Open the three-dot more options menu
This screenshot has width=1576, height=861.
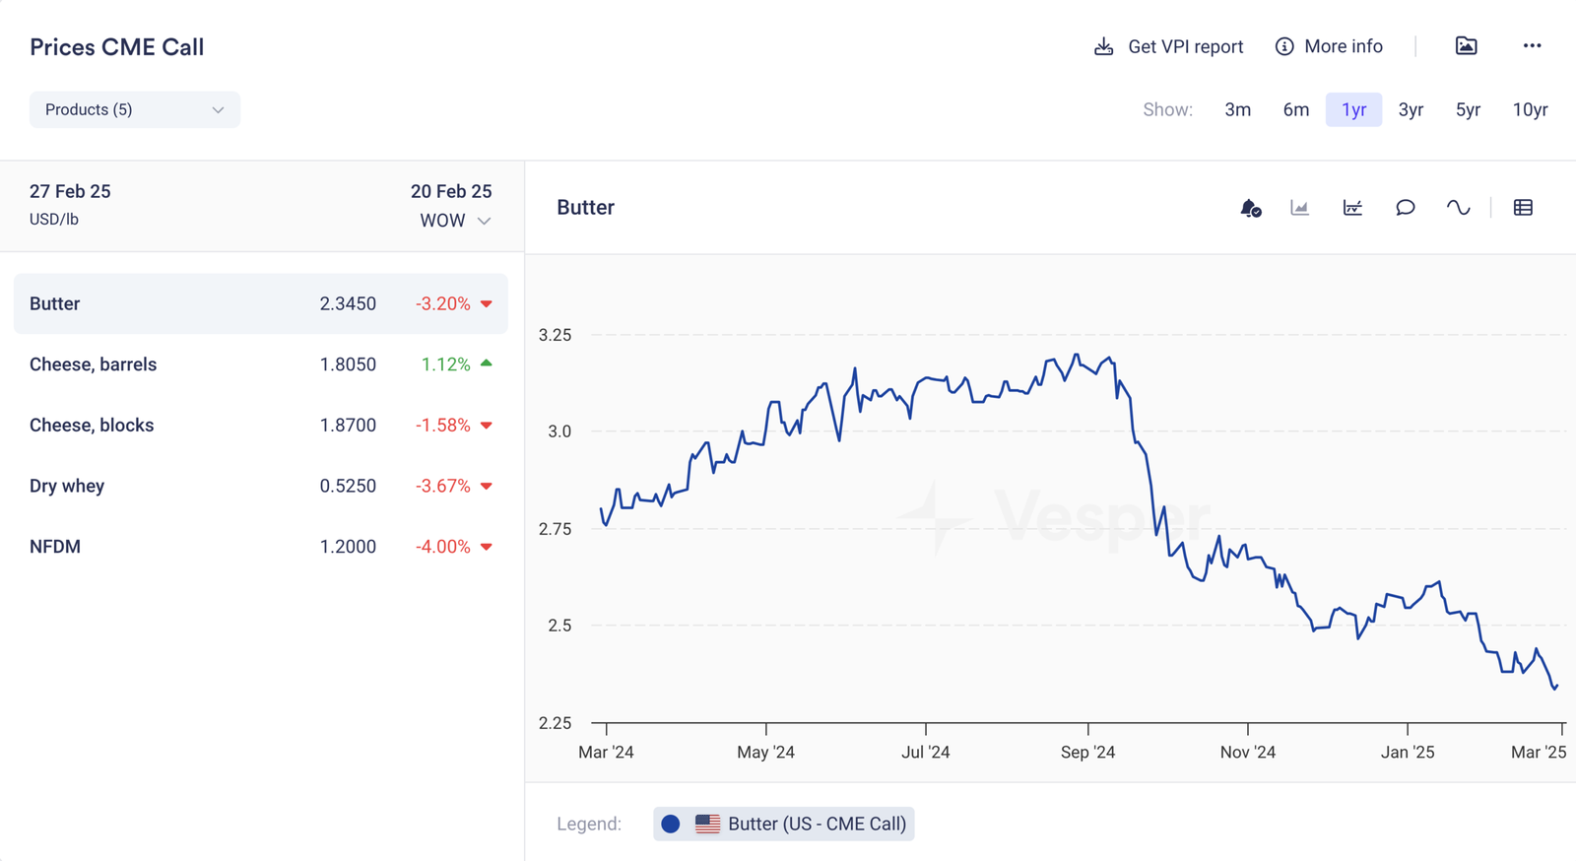1532,46
